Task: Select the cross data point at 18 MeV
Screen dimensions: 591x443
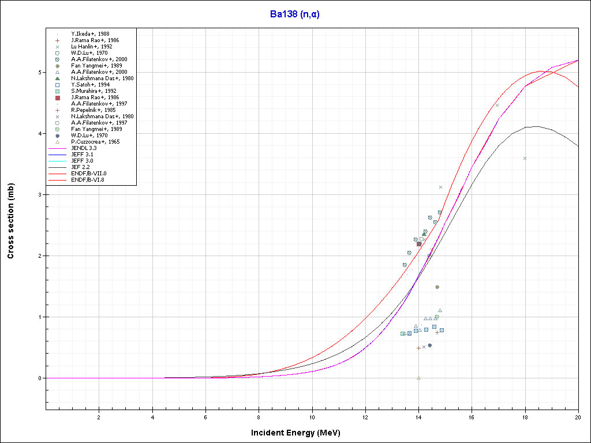Action: (x=525, y=158)
